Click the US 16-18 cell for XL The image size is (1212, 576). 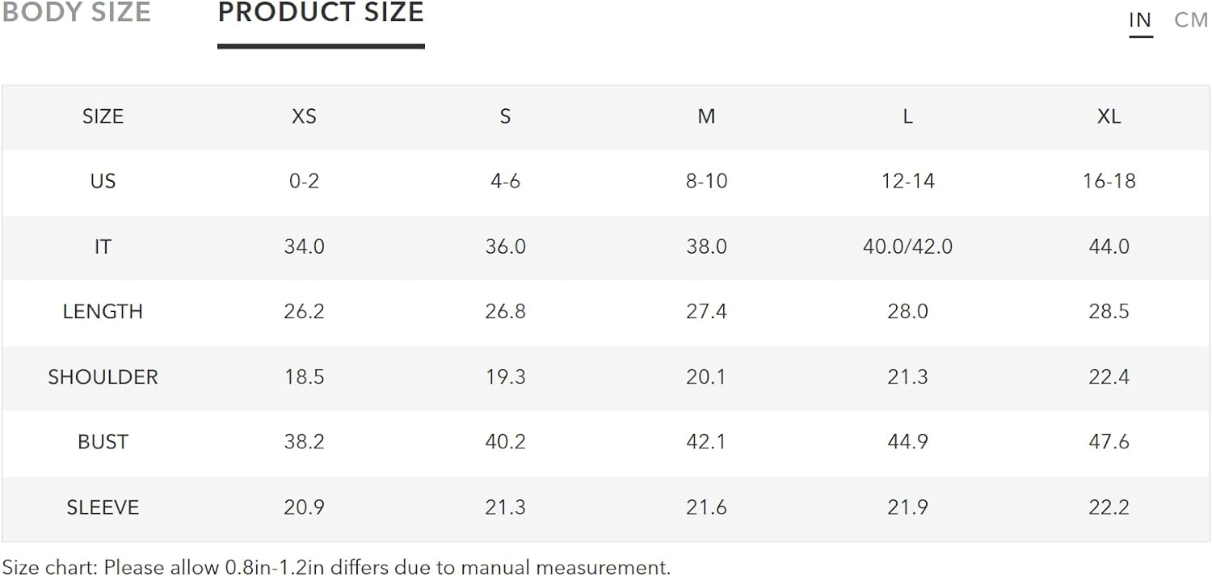pyautogui.click(x=1109, y=181)
